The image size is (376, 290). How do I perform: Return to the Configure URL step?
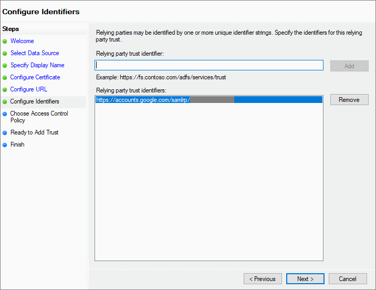(x=29, y=89)
